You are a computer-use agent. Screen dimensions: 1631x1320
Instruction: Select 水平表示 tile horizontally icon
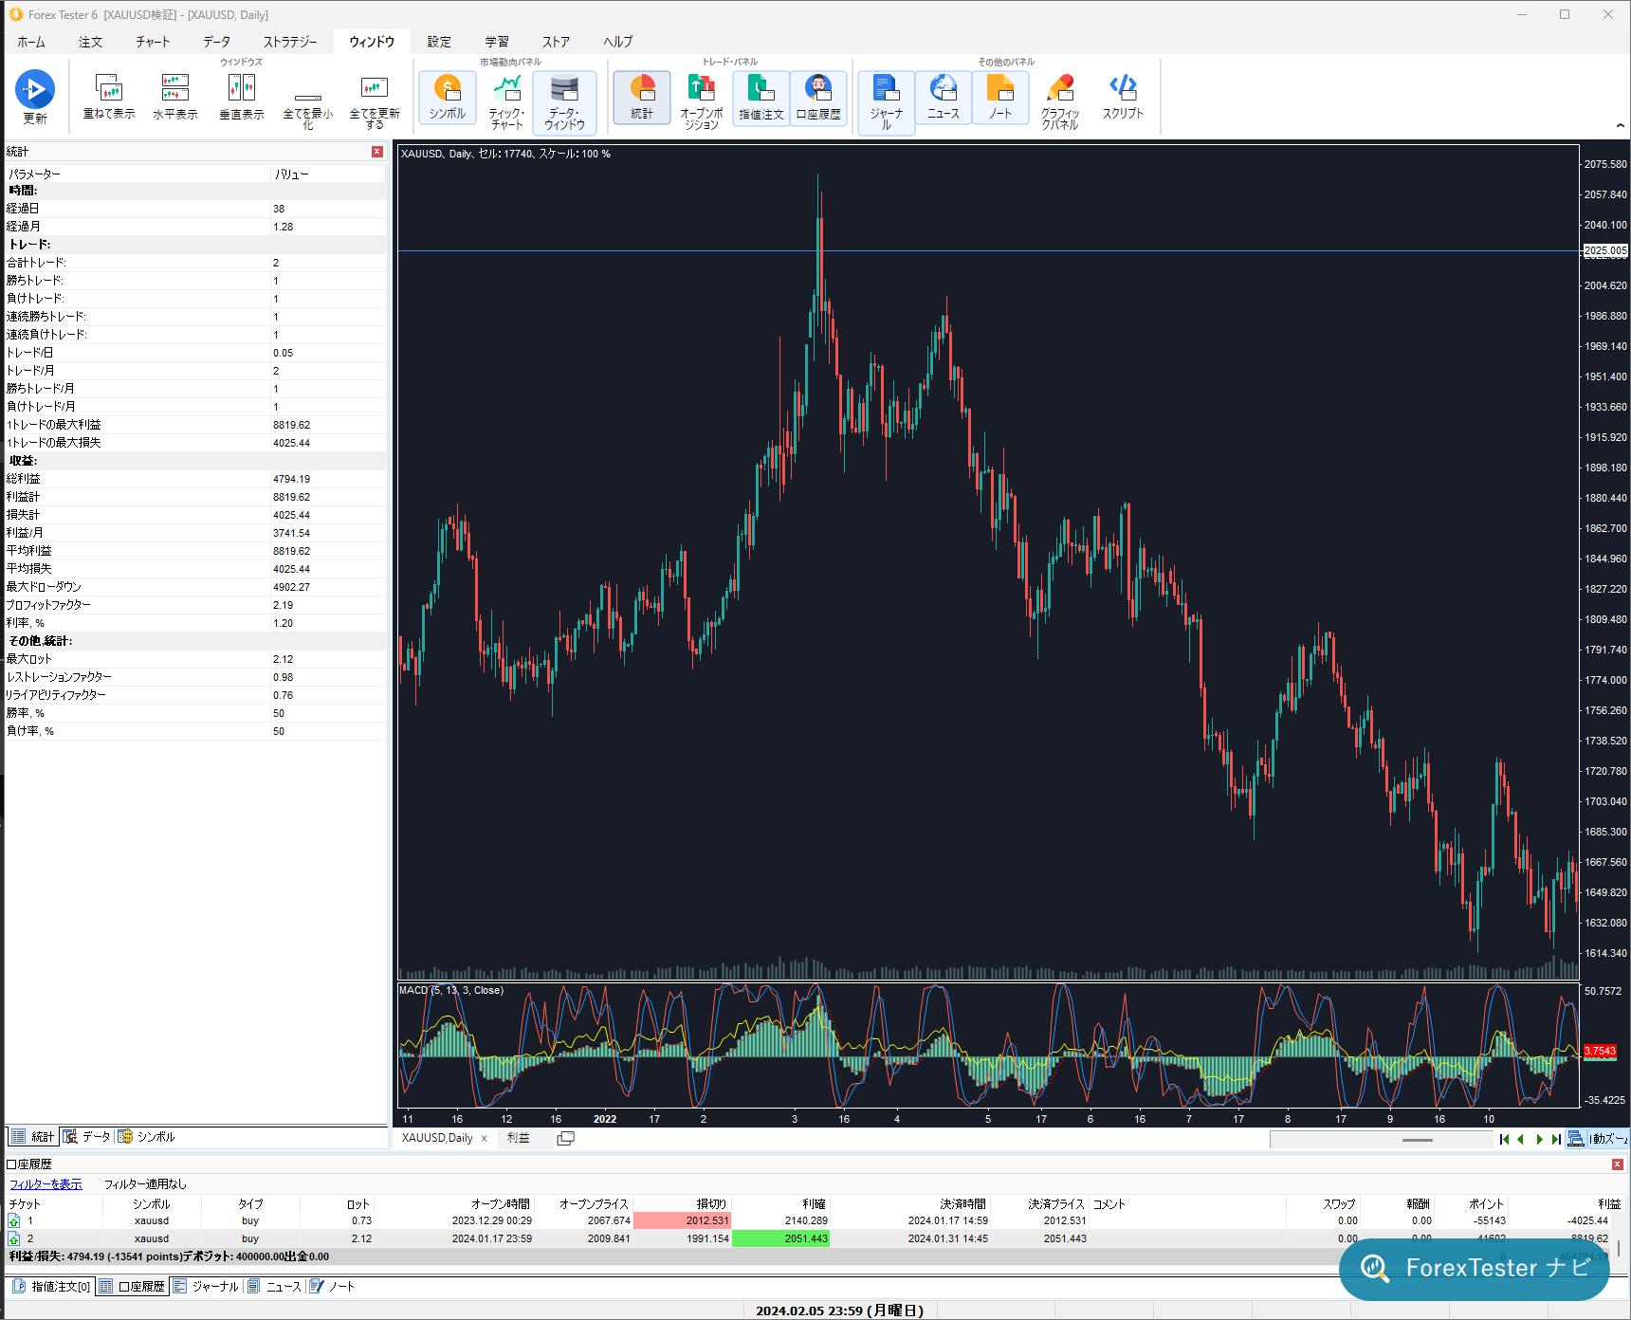tap(175, 98)
